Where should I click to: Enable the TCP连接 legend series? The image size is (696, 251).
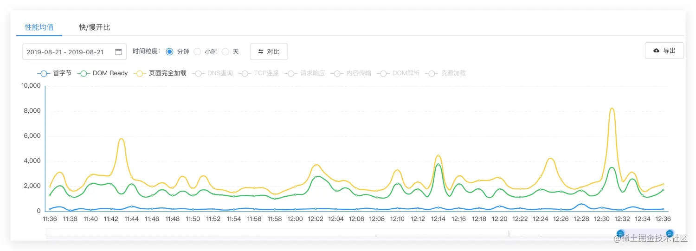click(x=258, y=73)
